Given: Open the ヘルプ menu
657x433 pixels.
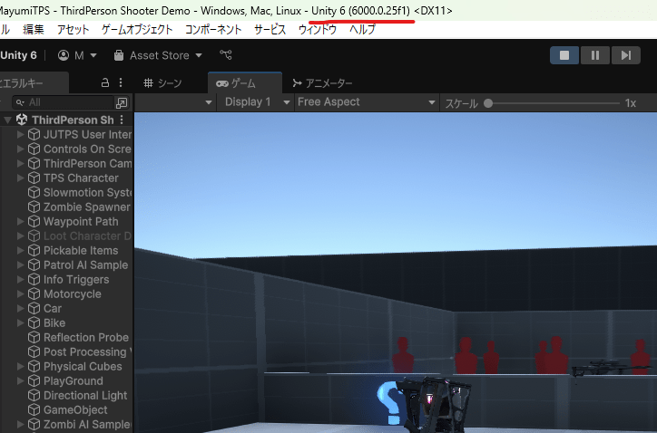Looking at the screenshot, I should [x=362, y=30].
